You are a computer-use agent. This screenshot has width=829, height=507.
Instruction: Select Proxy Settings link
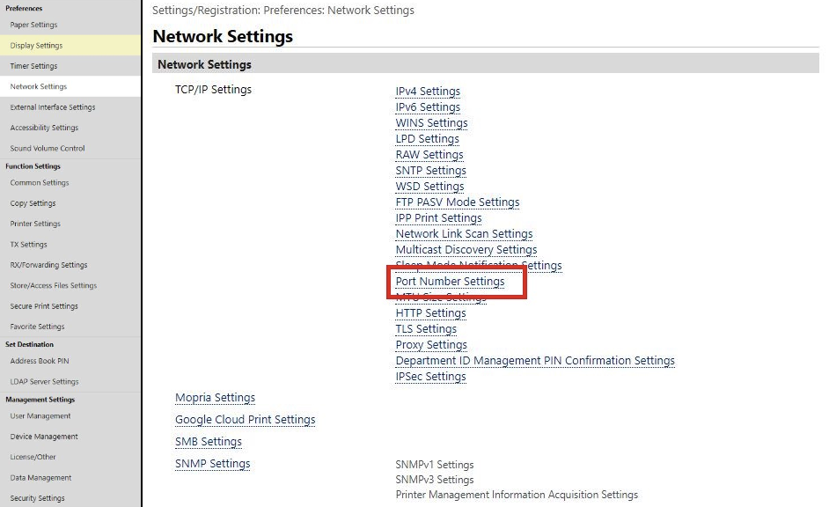[431, 345]
